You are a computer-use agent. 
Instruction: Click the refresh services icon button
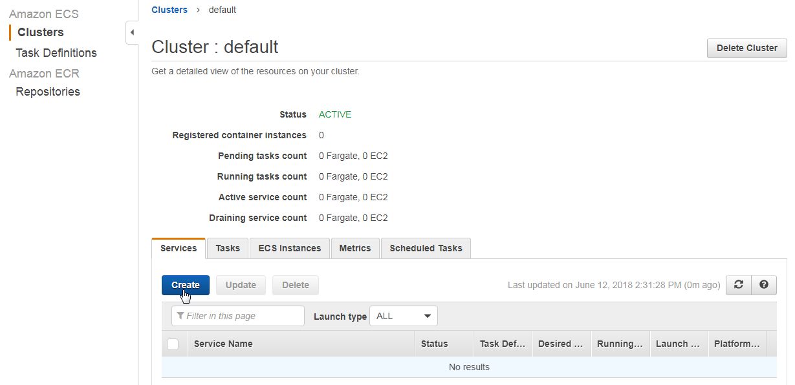click(739, 285)
